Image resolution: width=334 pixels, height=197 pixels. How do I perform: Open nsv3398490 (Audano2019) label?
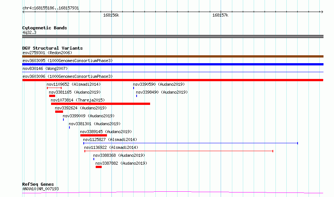162,92
